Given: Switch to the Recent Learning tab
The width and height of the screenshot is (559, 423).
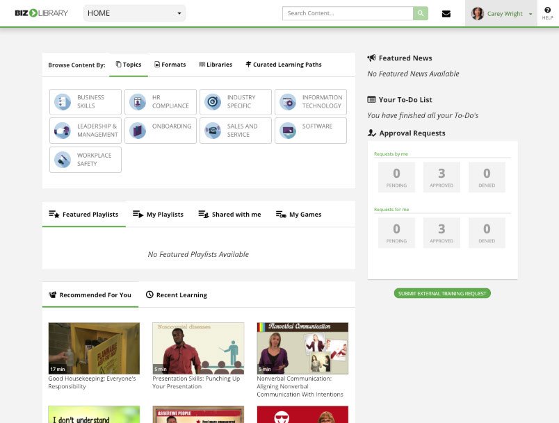Looking at the screenshot, I should [x=177, y=295].
